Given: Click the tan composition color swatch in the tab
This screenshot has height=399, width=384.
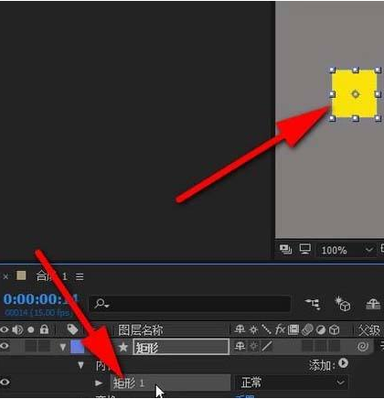Looking at the screenshot, I should point(21,275).
